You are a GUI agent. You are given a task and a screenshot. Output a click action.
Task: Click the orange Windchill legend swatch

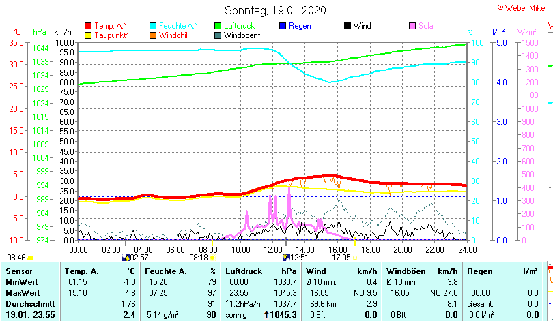tap(153, 35)
